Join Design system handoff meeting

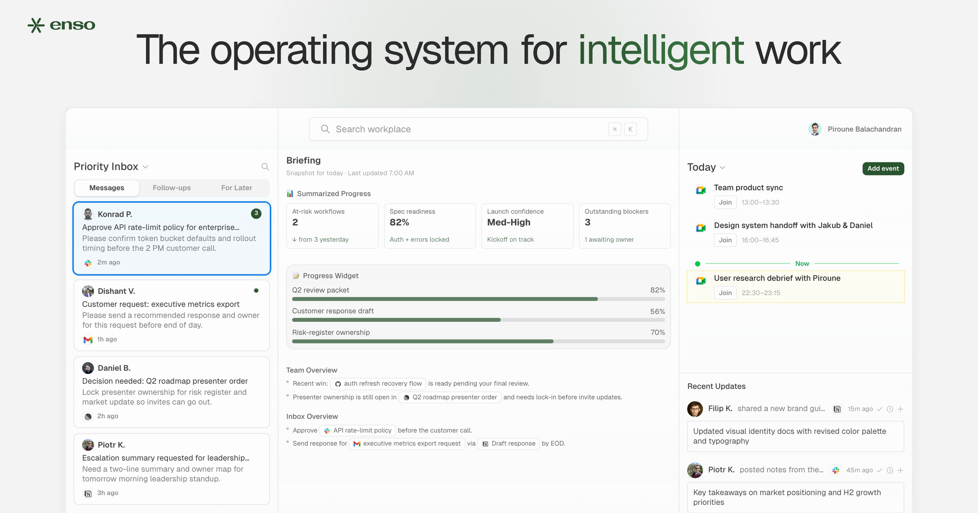[x=725, y=240]
